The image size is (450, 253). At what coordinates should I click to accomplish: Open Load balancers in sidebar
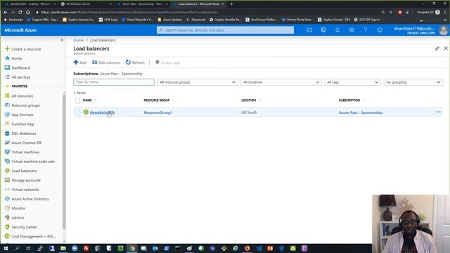coord(21,171)
